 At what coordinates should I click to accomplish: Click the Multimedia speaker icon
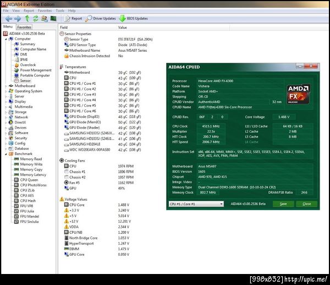11,107
